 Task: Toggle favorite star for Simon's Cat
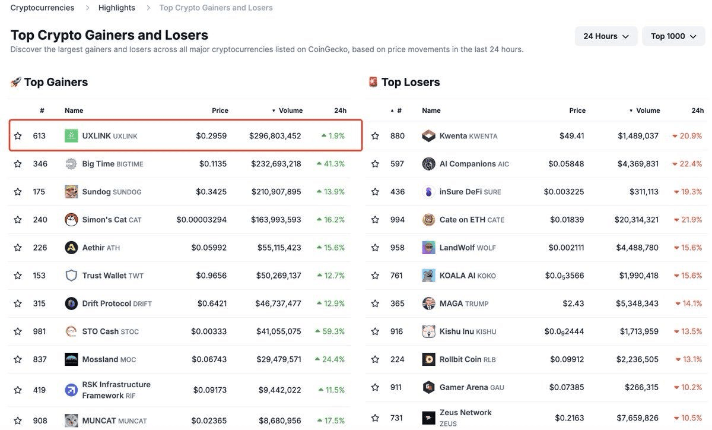(18, 220)
